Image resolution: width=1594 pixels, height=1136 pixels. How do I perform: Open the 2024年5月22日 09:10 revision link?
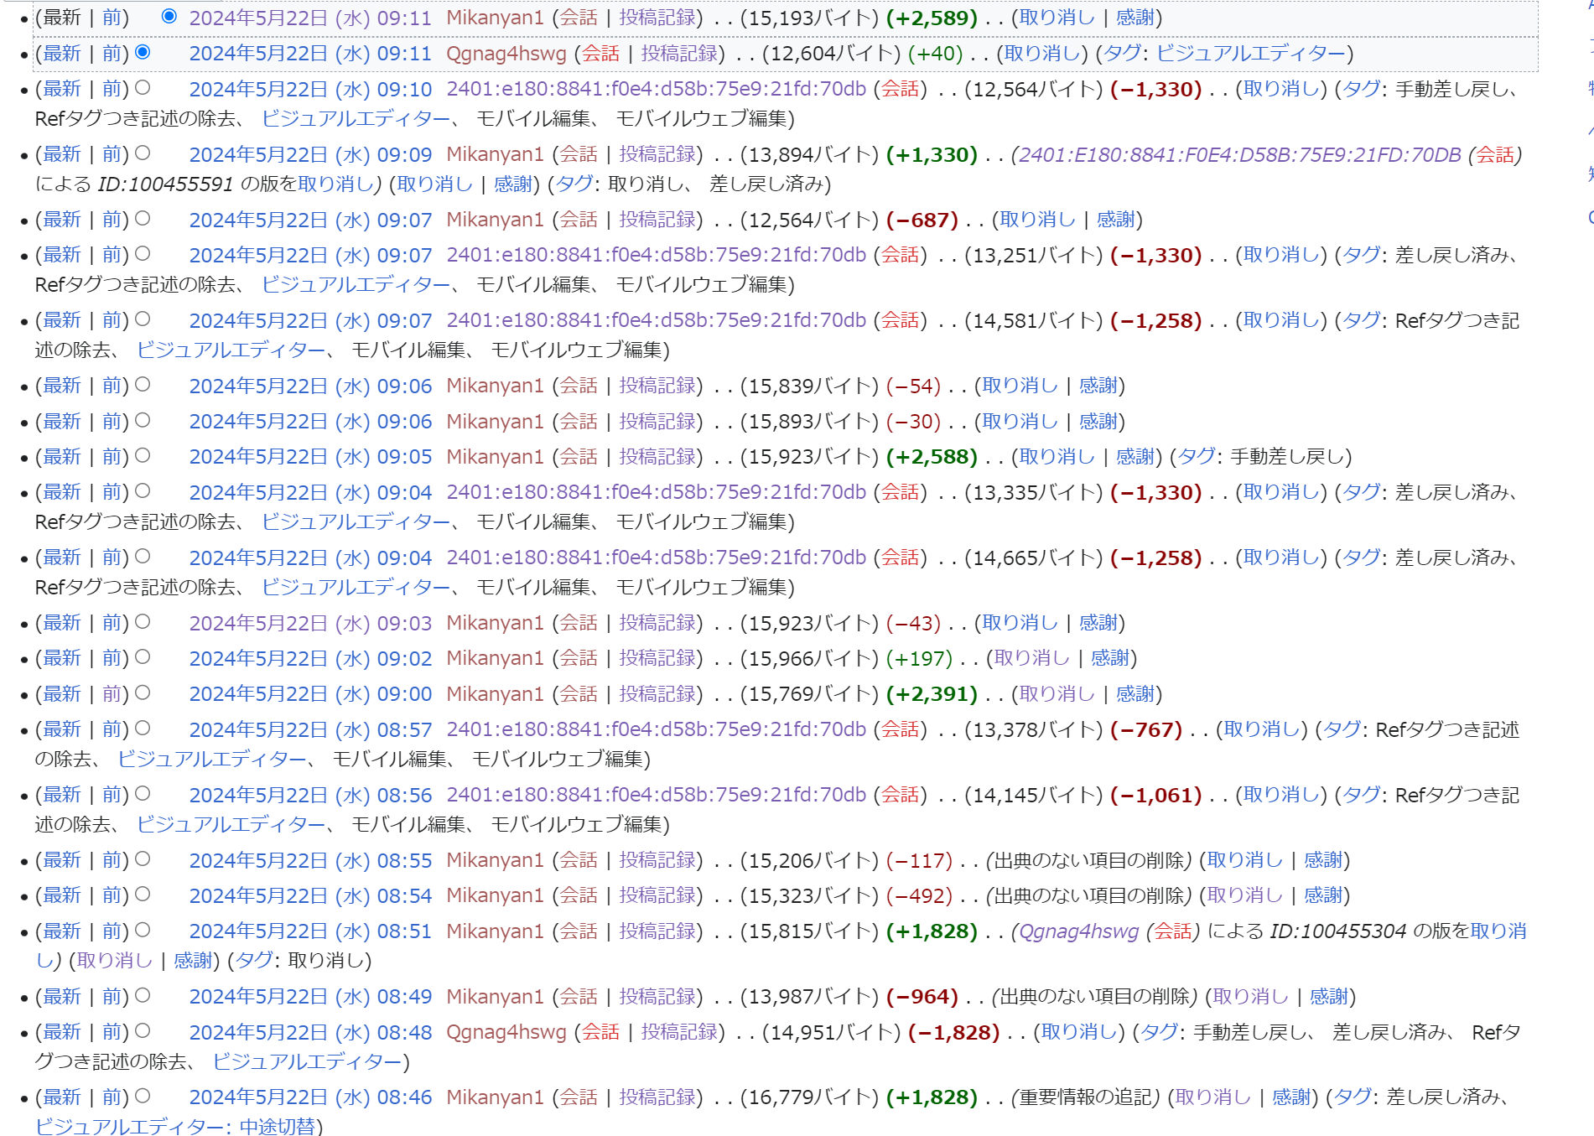click(310, 89)
